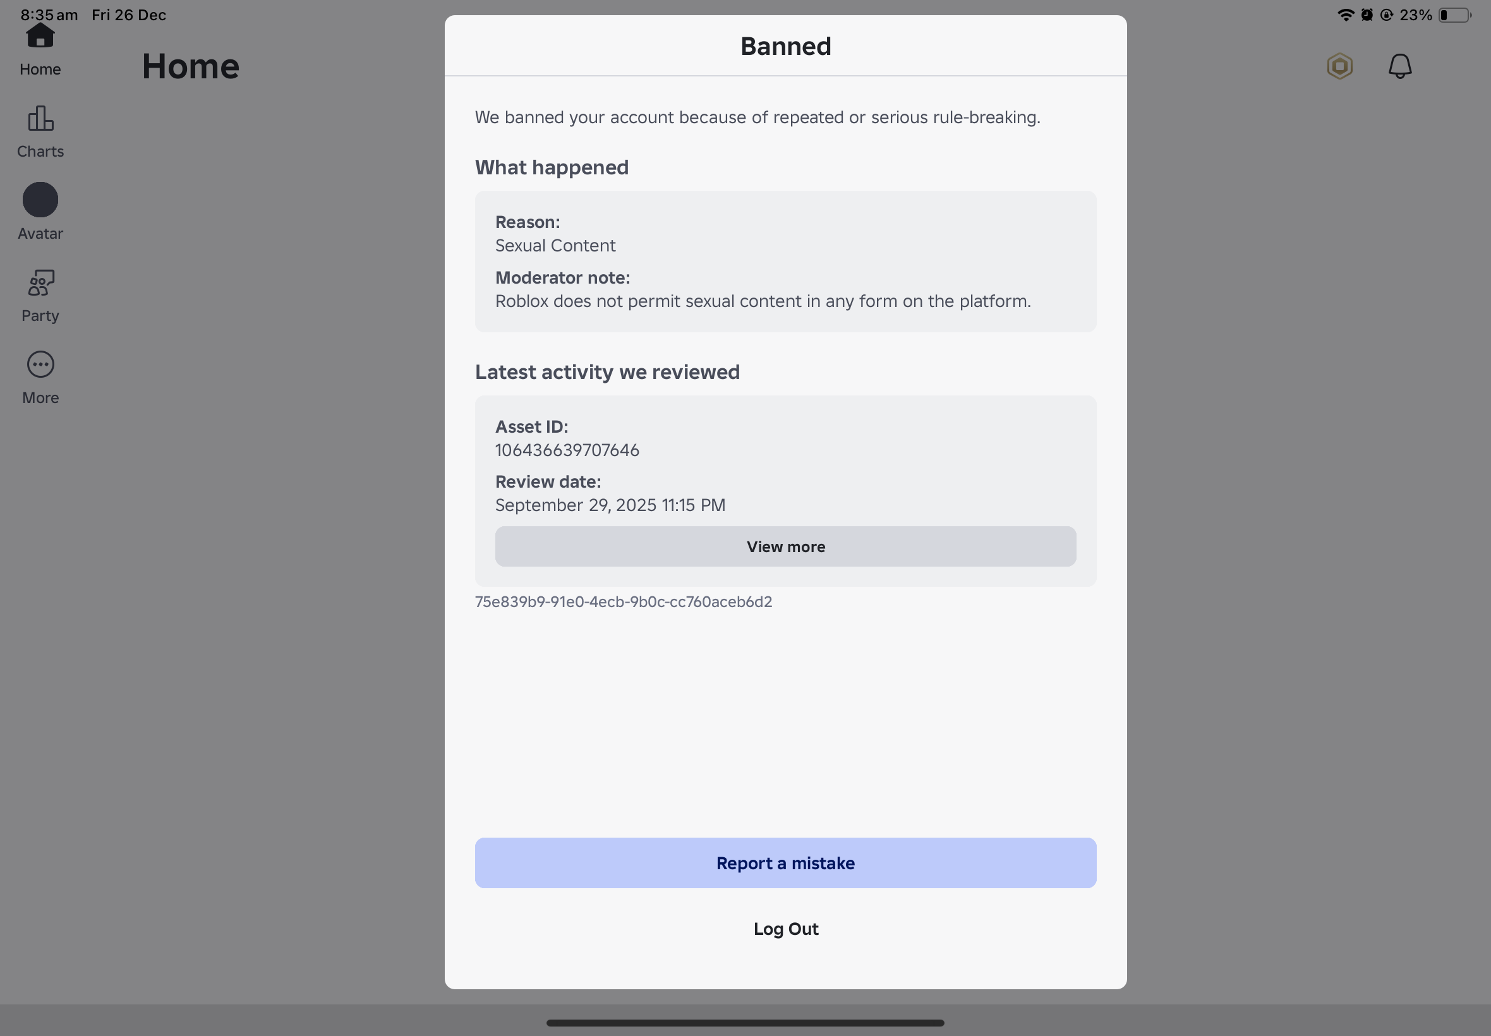Tap the Banned dialog title
The width and height of the screenshot is (1491, 1036).
pos(785,46)
